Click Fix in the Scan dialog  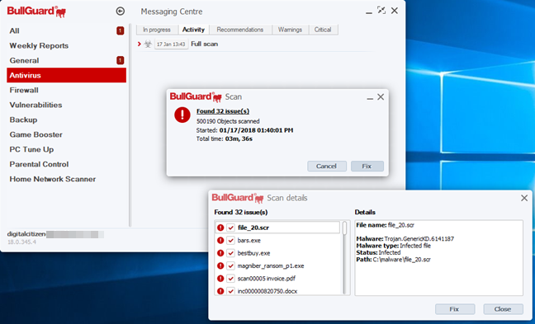coord(367,167)
